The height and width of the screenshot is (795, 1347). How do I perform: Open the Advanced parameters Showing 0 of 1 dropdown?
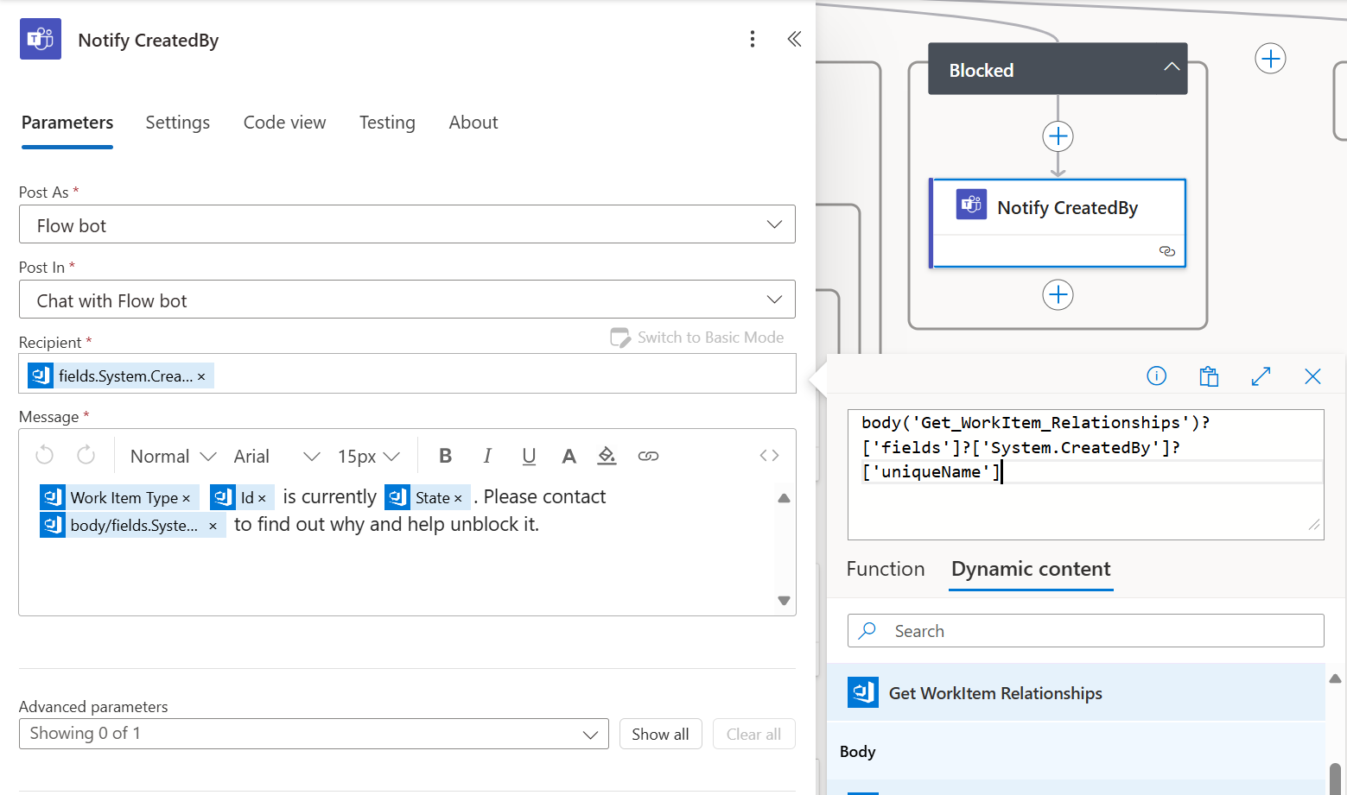(x=314, y=734)
